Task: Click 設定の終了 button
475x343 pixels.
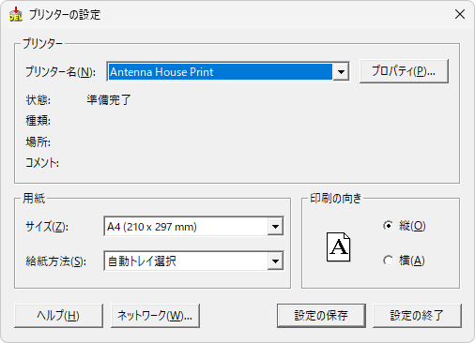Action: [x=417, y=316]
